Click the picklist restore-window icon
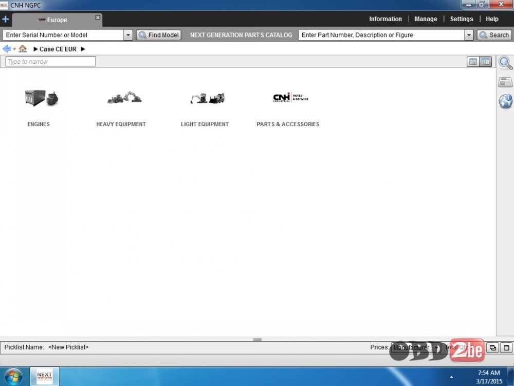The image size is (514, 386). 493,347
